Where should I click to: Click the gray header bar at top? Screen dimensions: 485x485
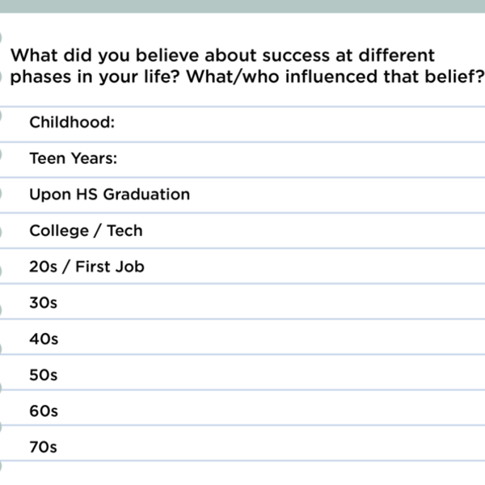(242, 6)
